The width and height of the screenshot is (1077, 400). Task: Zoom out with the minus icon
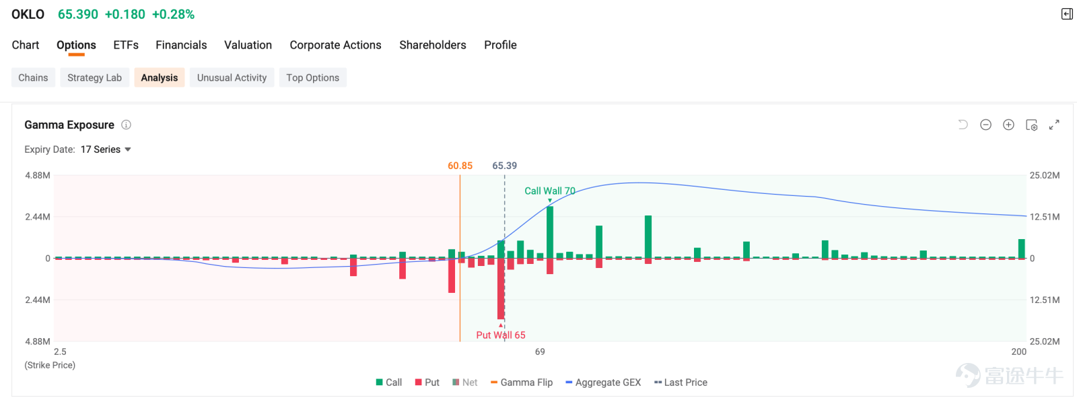(x=985, y=125)
